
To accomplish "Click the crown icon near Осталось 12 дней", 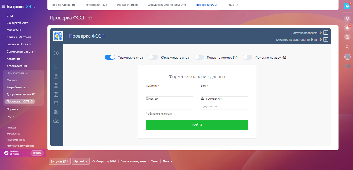I will 6,153.
